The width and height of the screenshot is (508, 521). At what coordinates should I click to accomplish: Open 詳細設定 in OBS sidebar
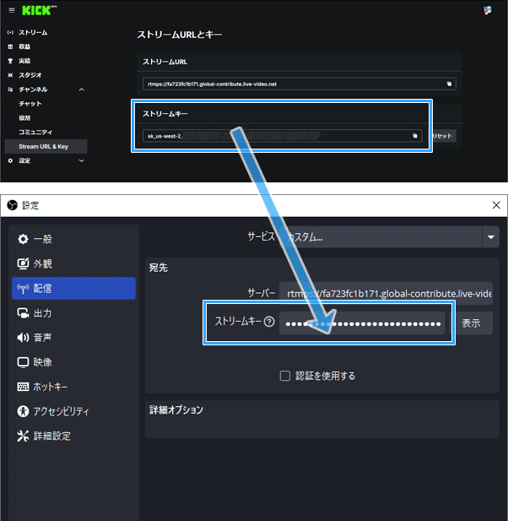point(73,436)
